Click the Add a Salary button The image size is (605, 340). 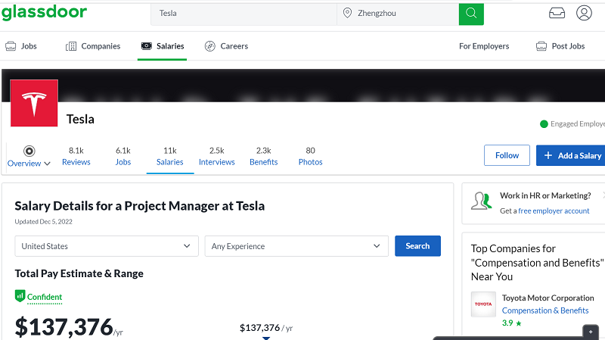pos(572,155)
